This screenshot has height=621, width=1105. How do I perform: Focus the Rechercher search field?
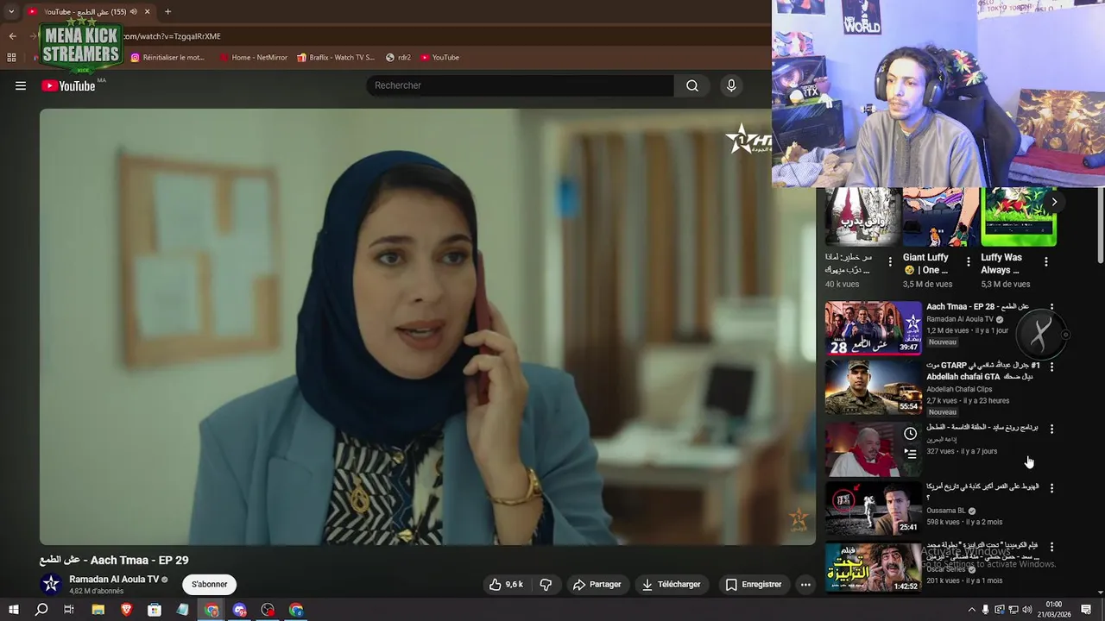coord(521,85)
